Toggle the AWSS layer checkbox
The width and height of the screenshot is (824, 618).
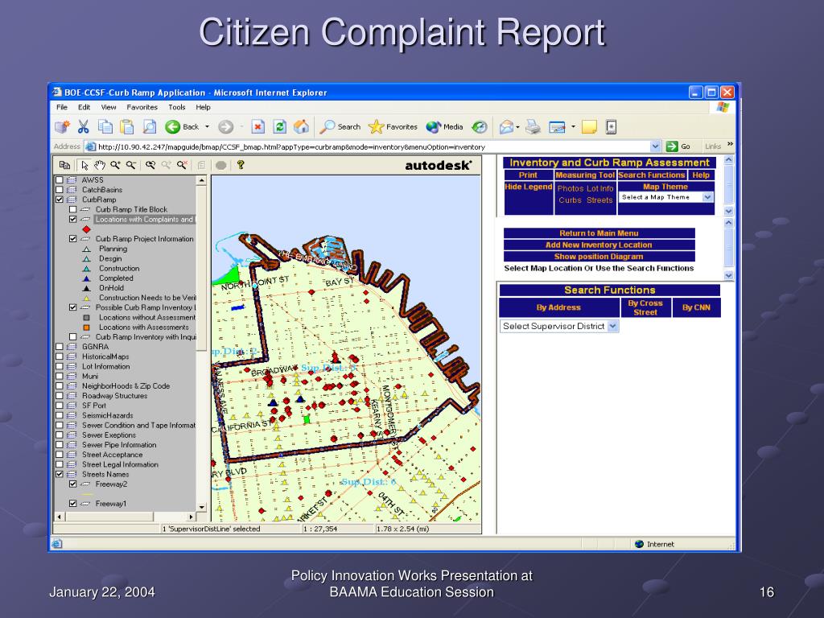[x=60, y=179]
